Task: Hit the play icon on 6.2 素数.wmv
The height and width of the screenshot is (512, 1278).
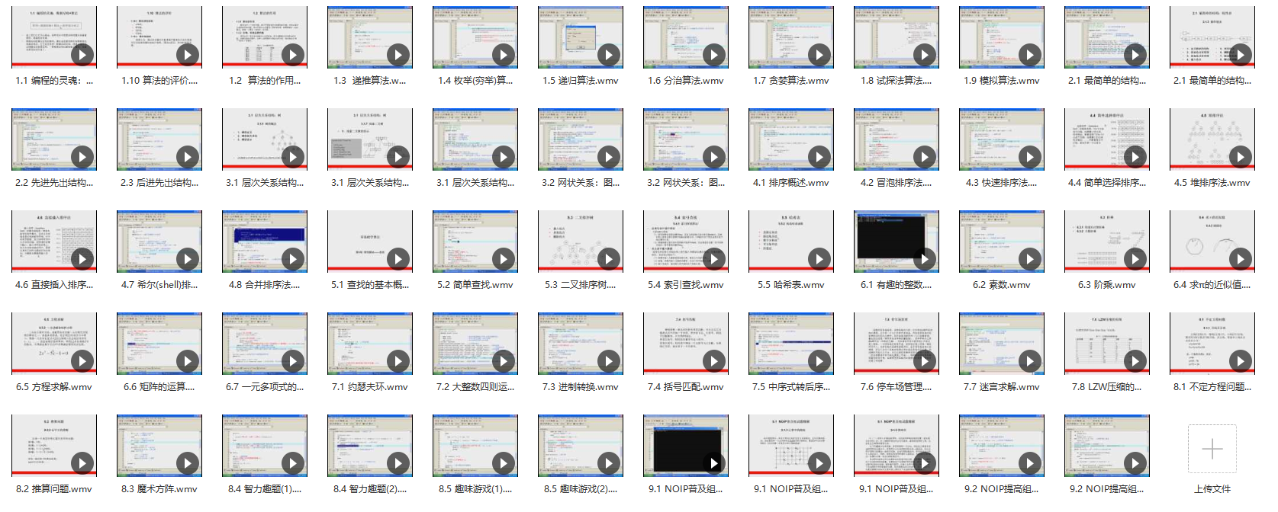Action: (1029, 259)
